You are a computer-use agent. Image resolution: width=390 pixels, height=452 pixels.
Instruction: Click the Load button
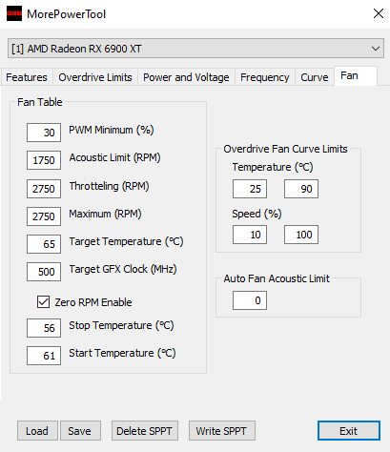pos(37,431)
